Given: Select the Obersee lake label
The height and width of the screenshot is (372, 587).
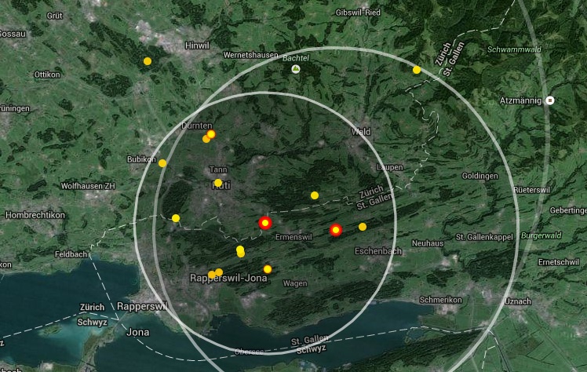Looking at the screenshot, I should pos(249,352).
